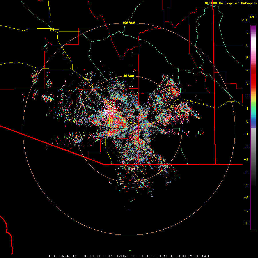Viewport: 258px width, 258px height.
Task: Click the -4 value on color scale
Action: pyautogui.click(x=246, y=172)
